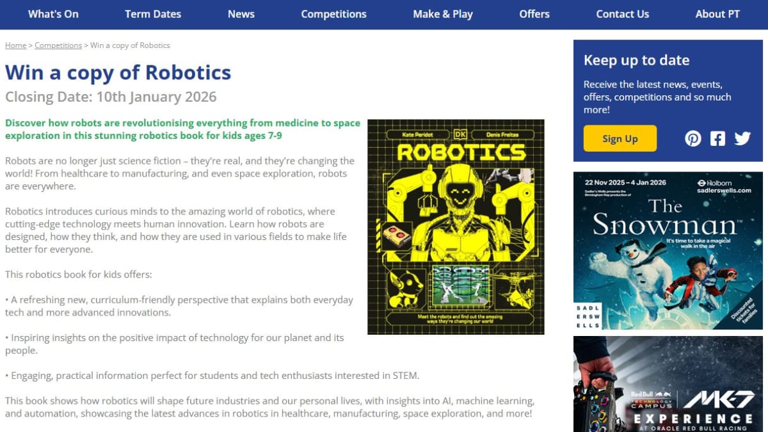Screen dimensions: 768x432
Task: Open the Make & Play menu
Action: click(443, 14)
